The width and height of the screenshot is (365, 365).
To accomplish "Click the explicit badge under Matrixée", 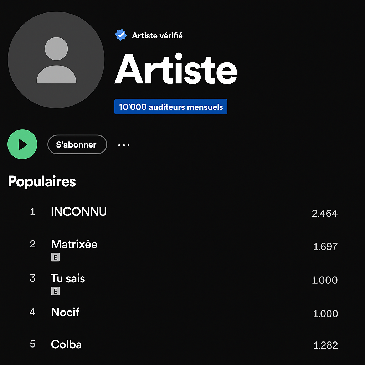I will point(55,257).
